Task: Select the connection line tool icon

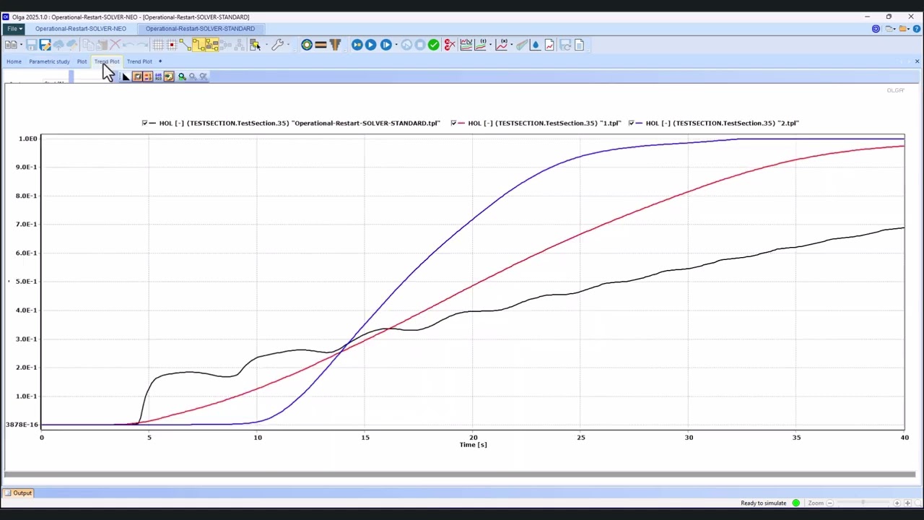Action: coord(186,45)
